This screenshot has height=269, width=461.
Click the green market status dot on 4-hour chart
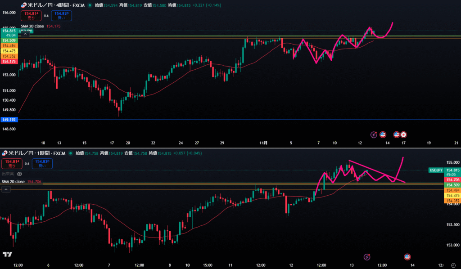tap(90, 6)
